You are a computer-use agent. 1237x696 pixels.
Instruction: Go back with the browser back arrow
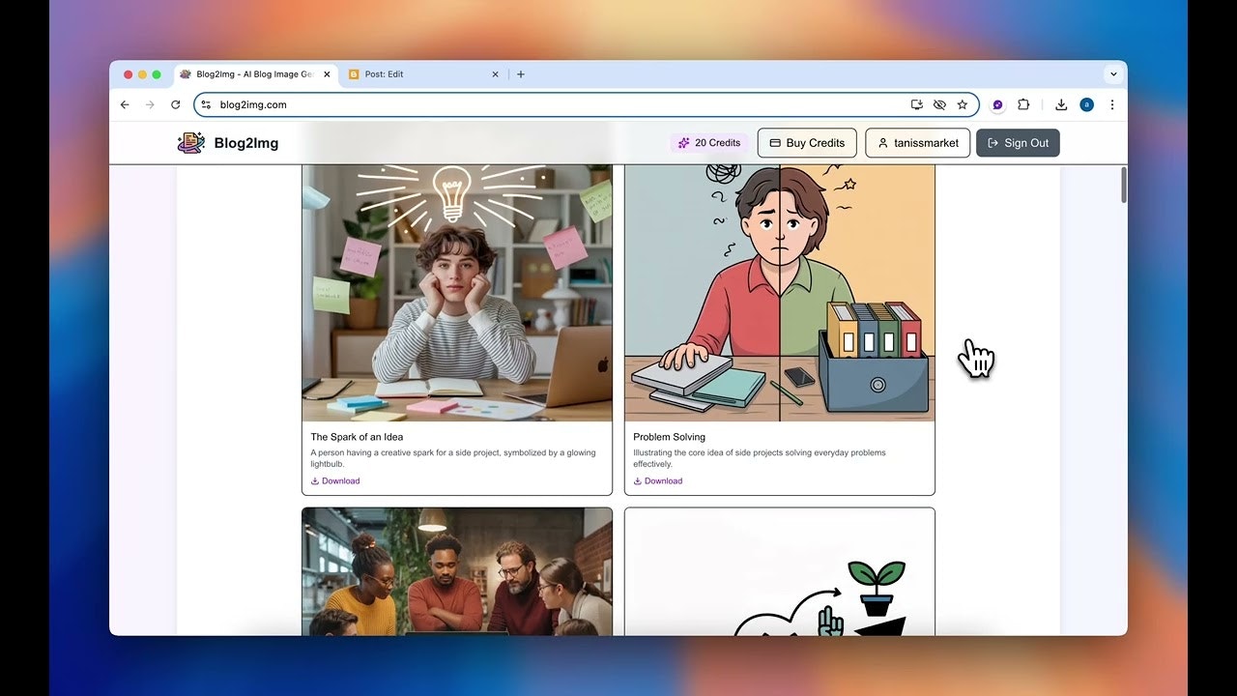pyautogui.click(x=125, y=104)
